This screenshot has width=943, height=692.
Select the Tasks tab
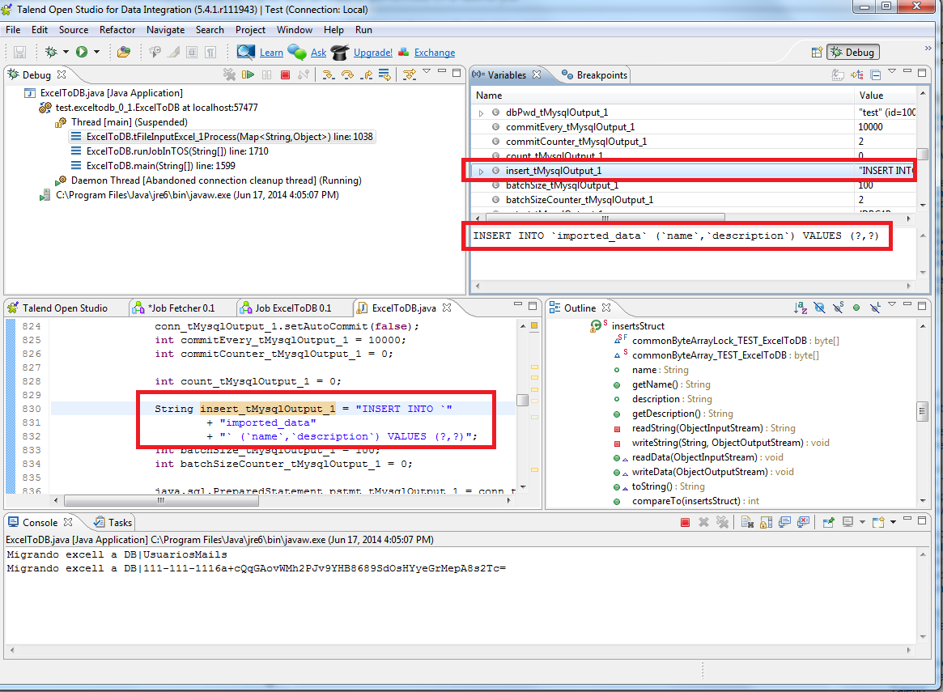point(113,523)
